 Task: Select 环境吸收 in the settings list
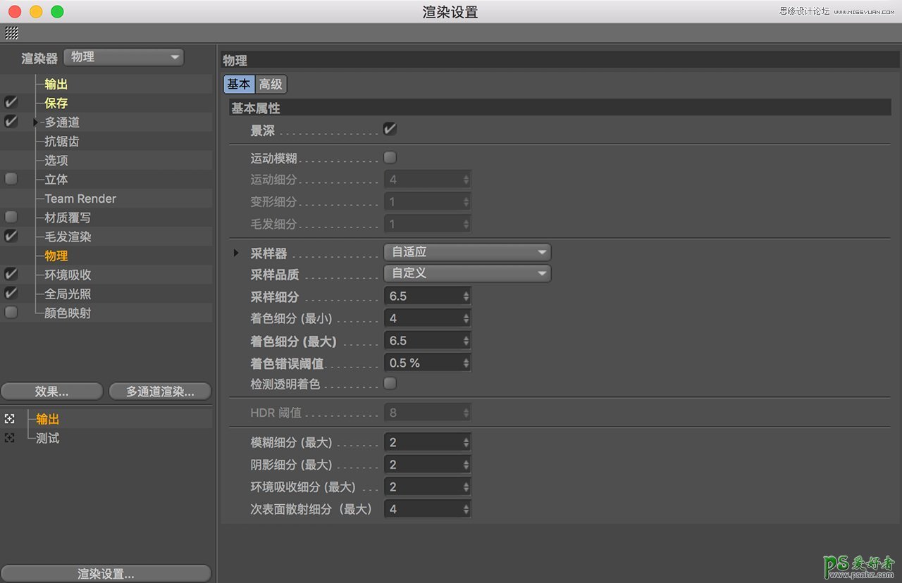(x=68, y=275)
